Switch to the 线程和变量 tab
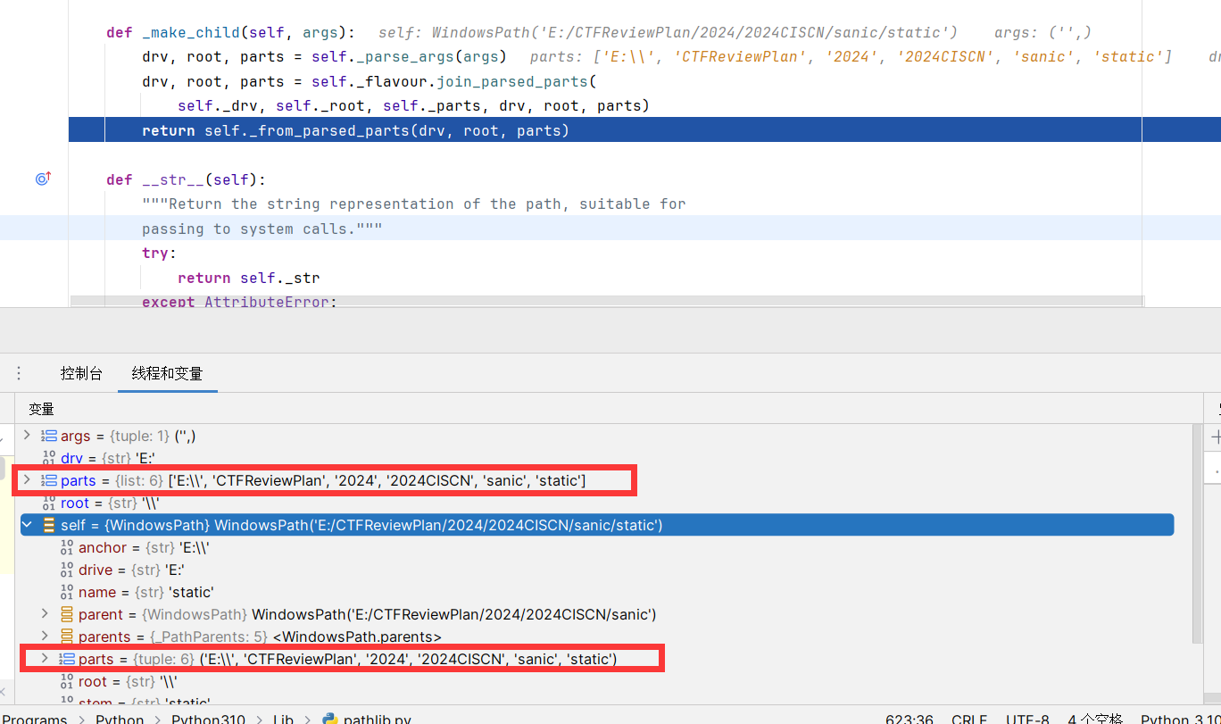This screenshot has height=724, width=1221. point(167,373)
